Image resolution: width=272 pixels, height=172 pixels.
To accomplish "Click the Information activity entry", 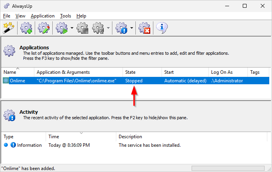I will click(29, 145).
